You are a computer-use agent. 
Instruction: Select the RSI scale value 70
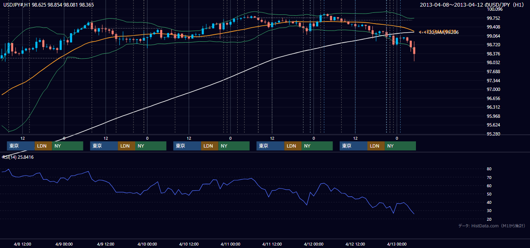[x=489, y=177]
